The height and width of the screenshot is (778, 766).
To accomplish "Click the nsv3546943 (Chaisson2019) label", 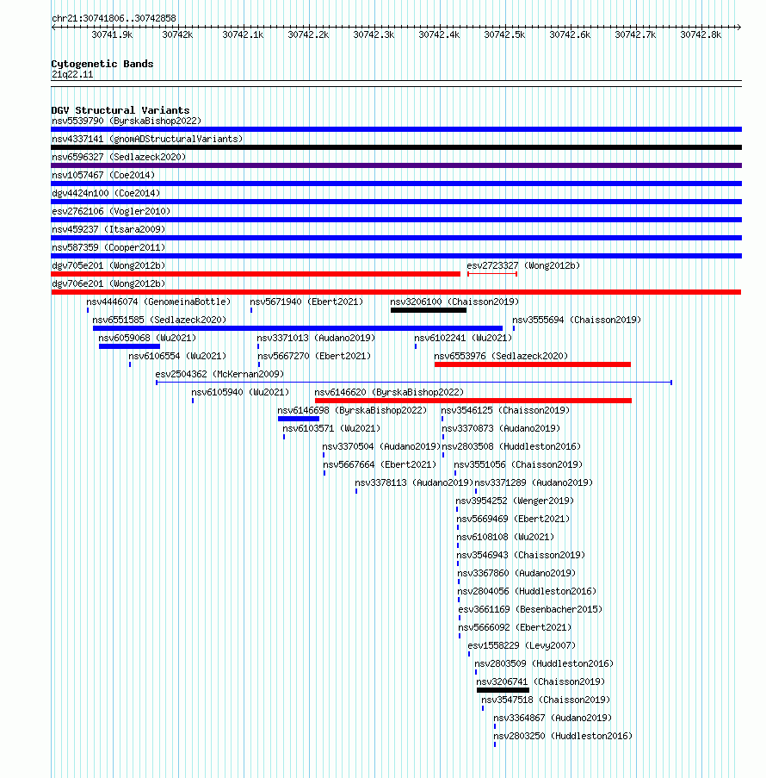I will tap(521, 555).
